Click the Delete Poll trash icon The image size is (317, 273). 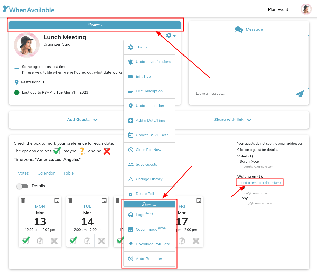tap(131, 194)
